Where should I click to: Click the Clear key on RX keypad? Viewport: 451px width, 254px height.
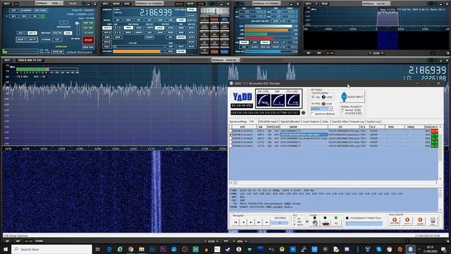click(x=214, y=51)
